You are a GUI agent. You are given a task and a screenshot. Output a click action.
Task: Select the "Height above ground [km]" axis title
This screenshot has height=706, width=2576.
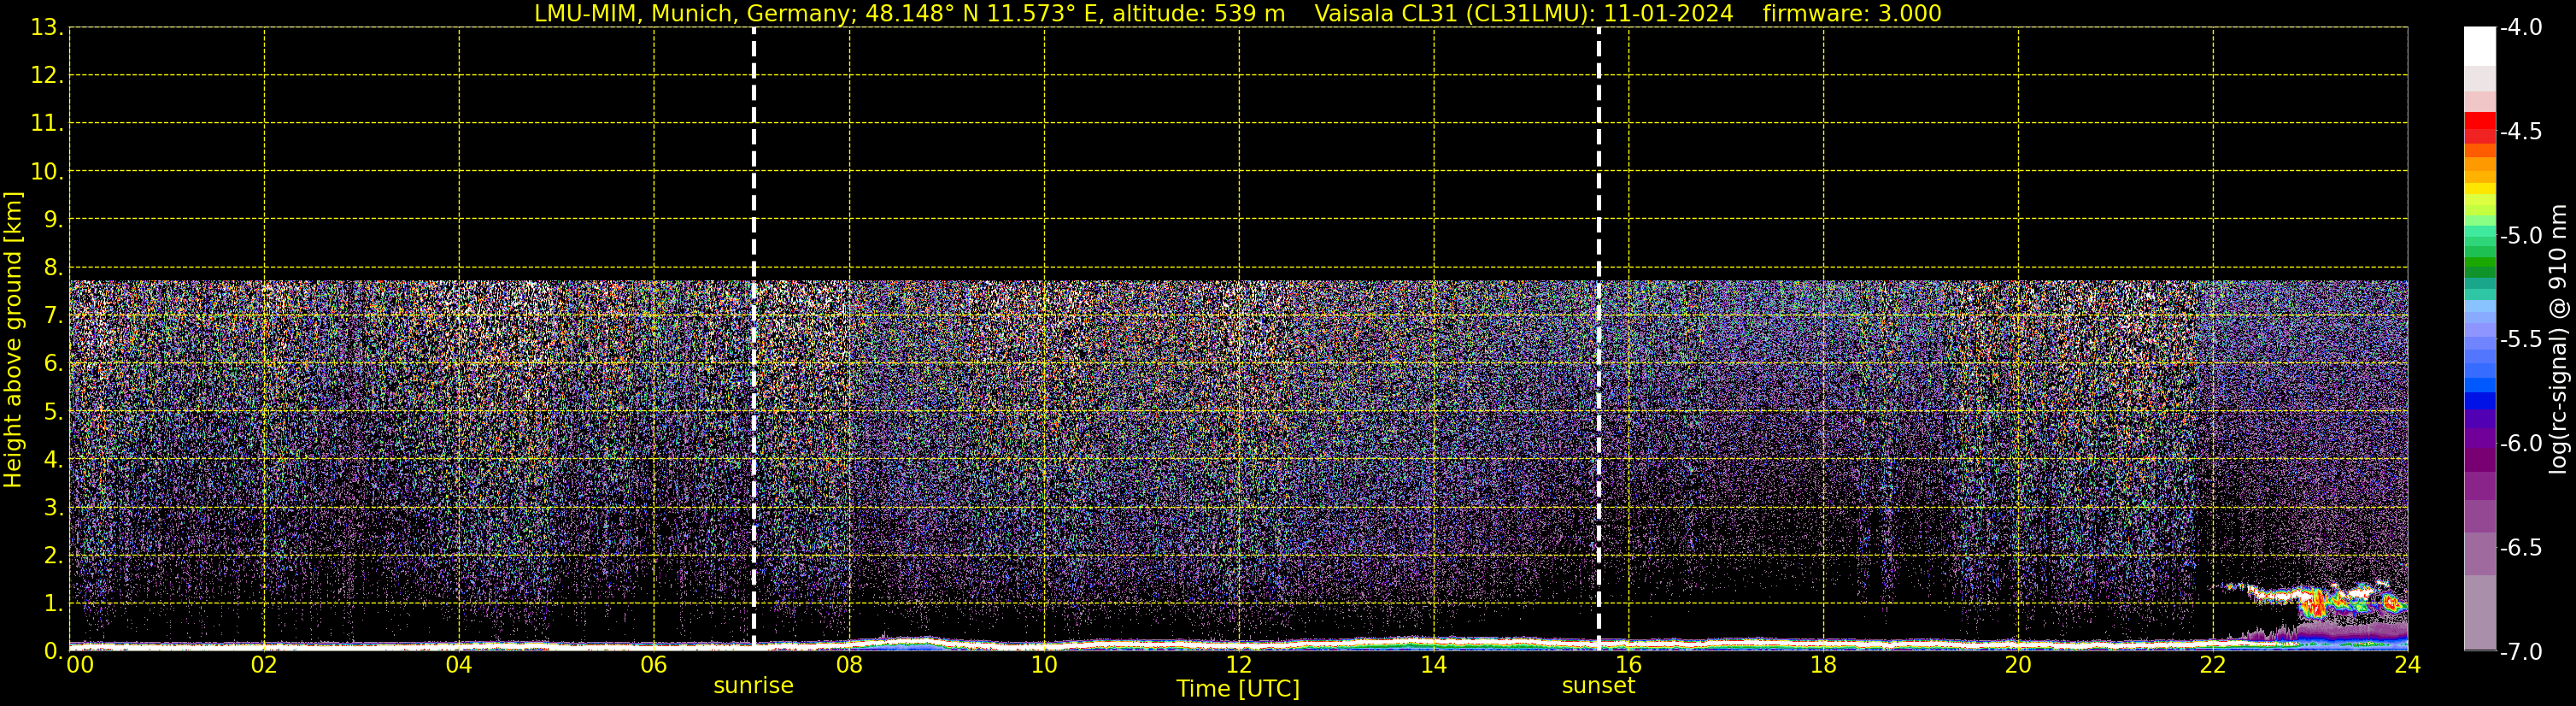tap(13, 340)
